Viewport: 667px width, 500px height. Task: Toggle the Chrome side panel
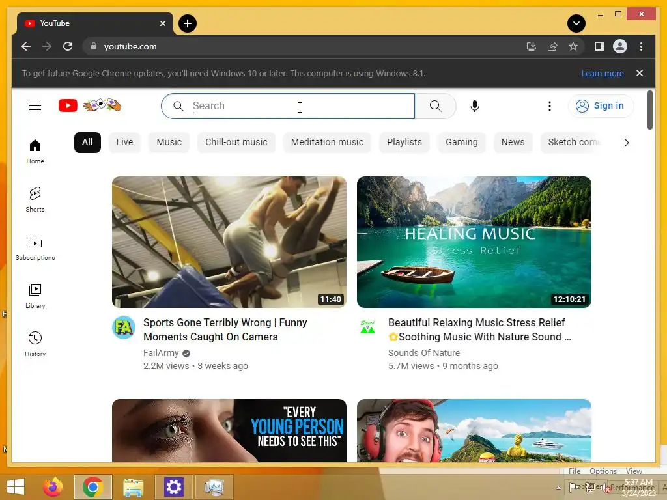(599, 46)
